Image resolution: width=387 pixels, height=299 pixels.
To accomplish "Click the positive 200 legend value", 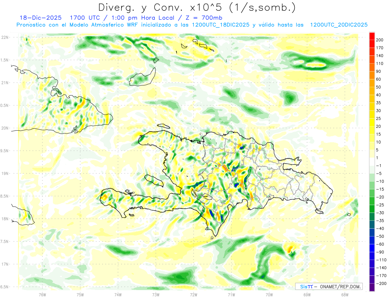I will pyautogui.click(x=380, y=40).
